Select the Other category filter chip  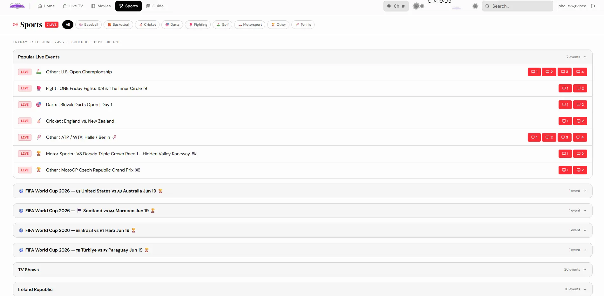[x=278, y=24]
